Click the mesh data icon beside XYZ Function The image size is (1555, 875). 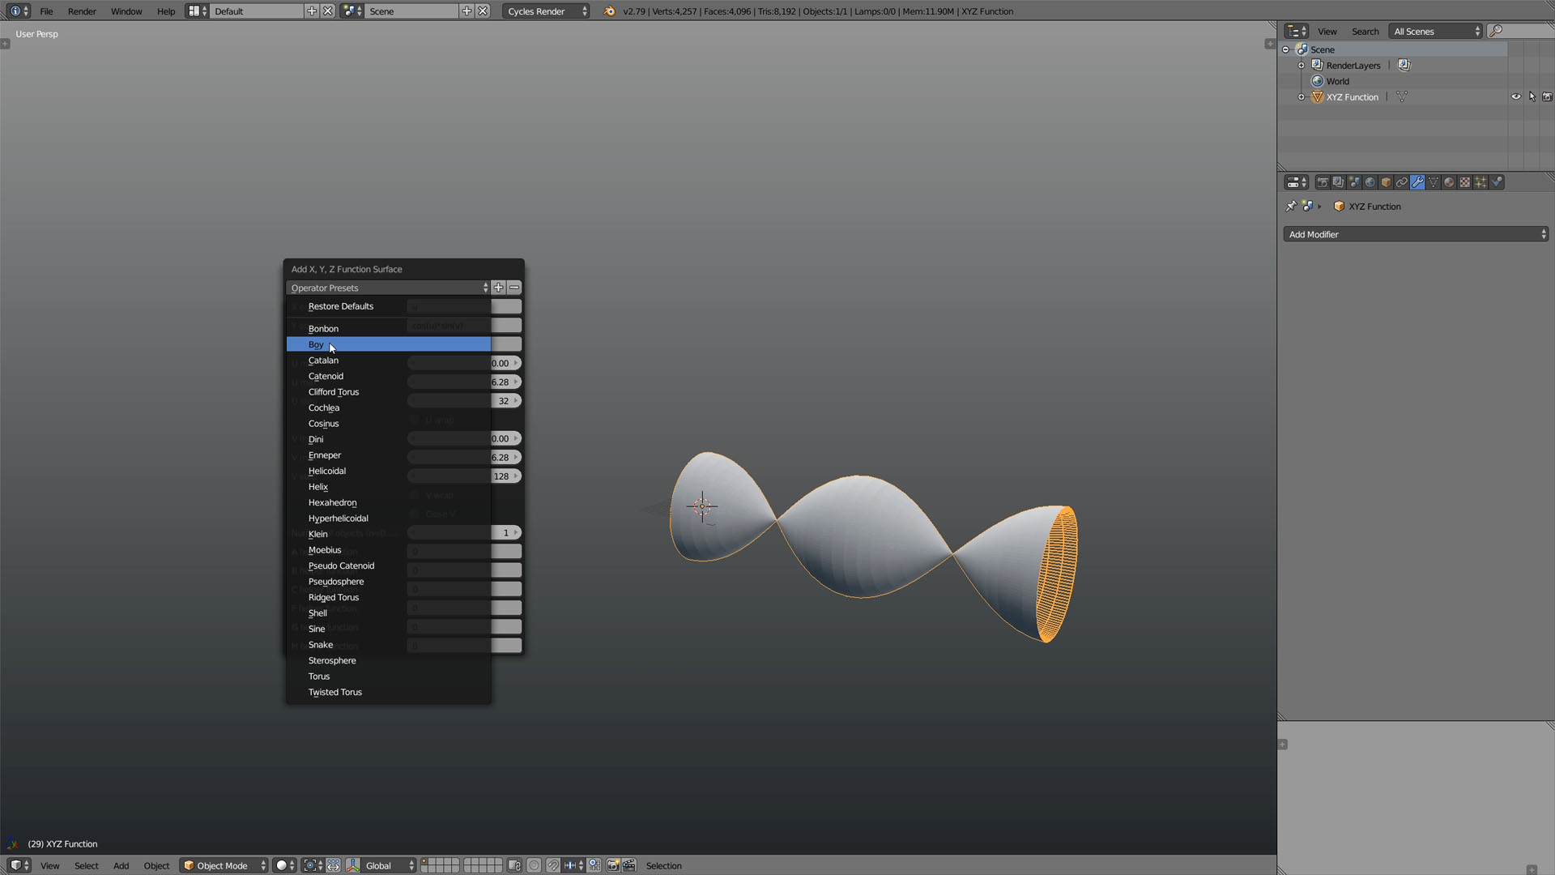[x=1402, y=96]
